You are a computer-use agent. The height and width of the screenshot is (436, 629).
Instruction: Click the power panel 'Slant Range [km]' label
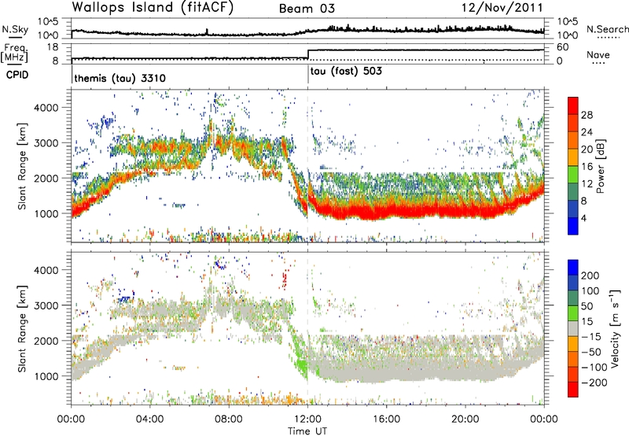(x=22, y=166)
